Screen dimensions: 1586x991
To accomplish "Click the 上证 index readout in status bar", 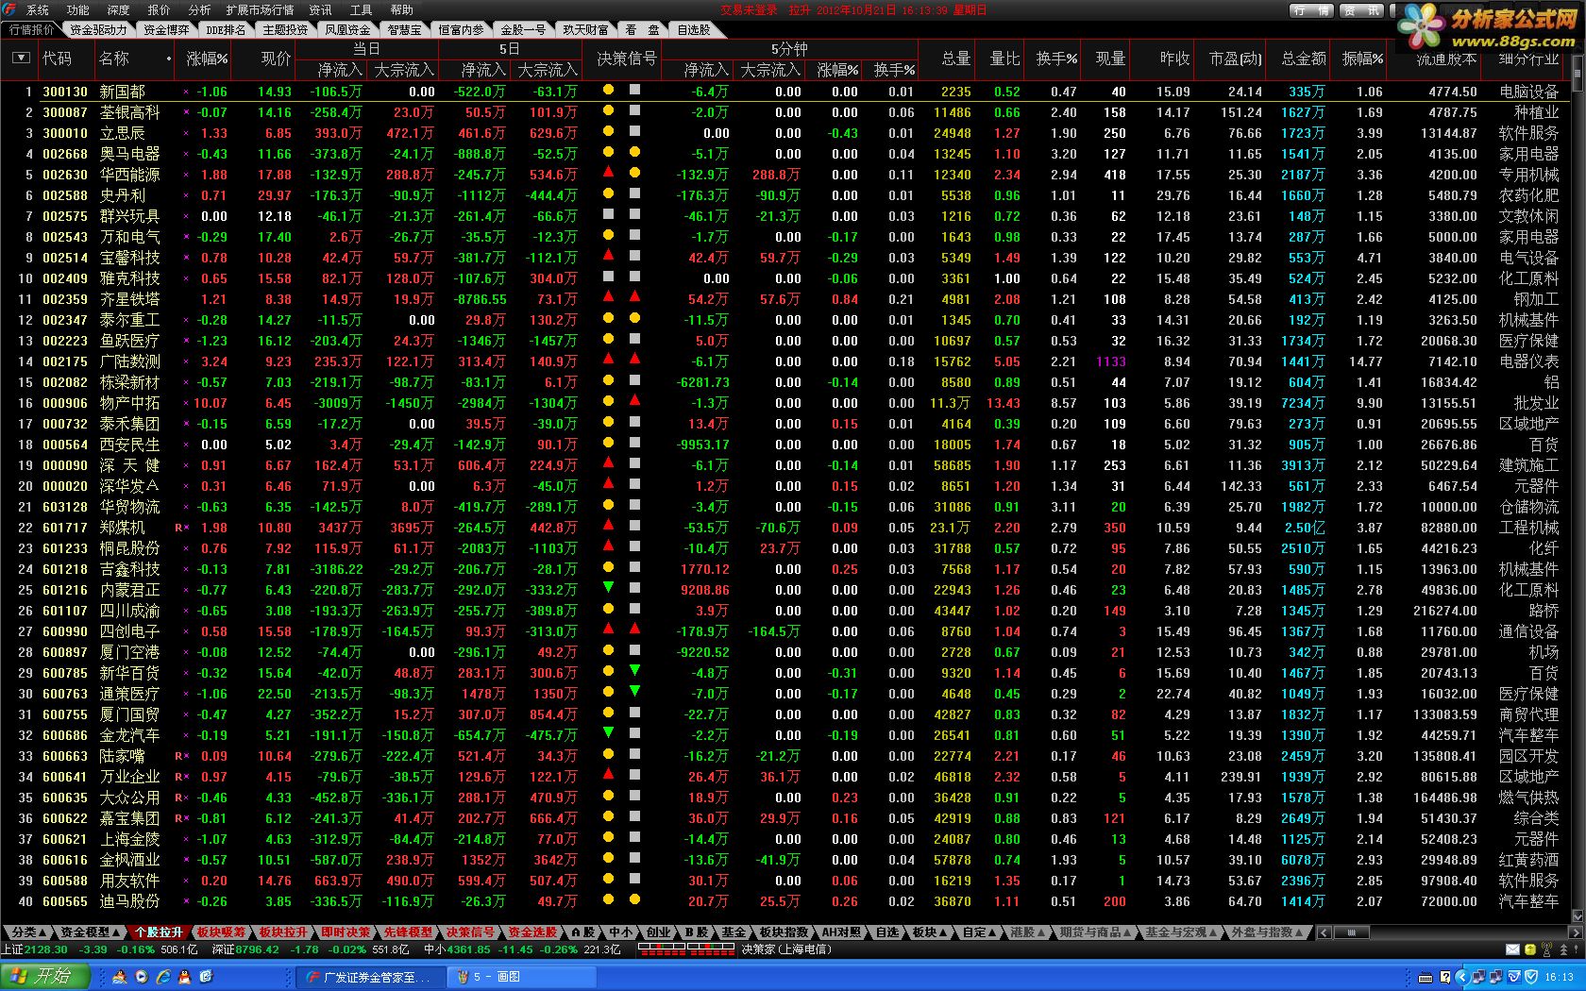I will click(99, 949).
